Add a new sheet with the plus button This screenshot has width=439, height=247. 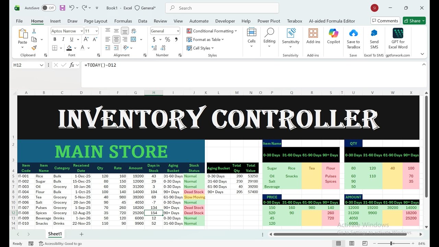[82, 234]
